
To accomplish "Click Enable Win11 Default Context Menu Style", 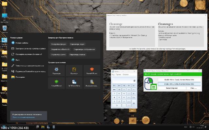I will pyautogui.click(x=179, y=84).
